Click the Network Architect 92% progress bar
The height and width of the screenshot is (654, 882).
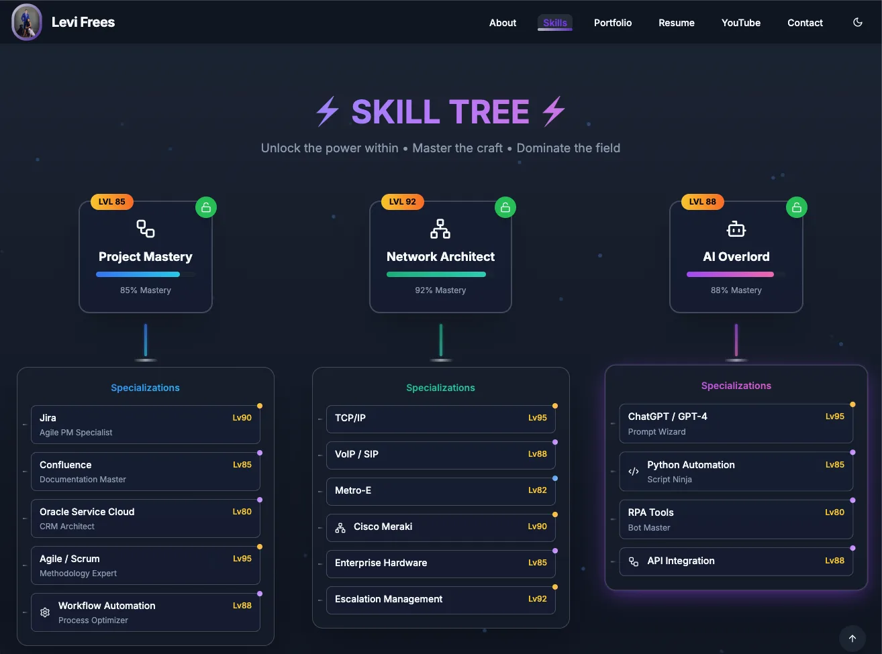440,274
